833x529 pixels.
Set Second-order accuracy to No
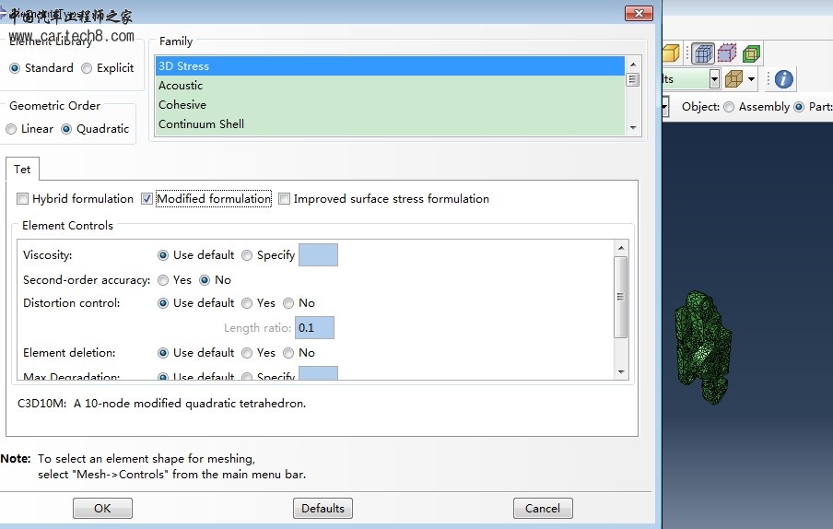pyautogui.click(x=205, y=280)
